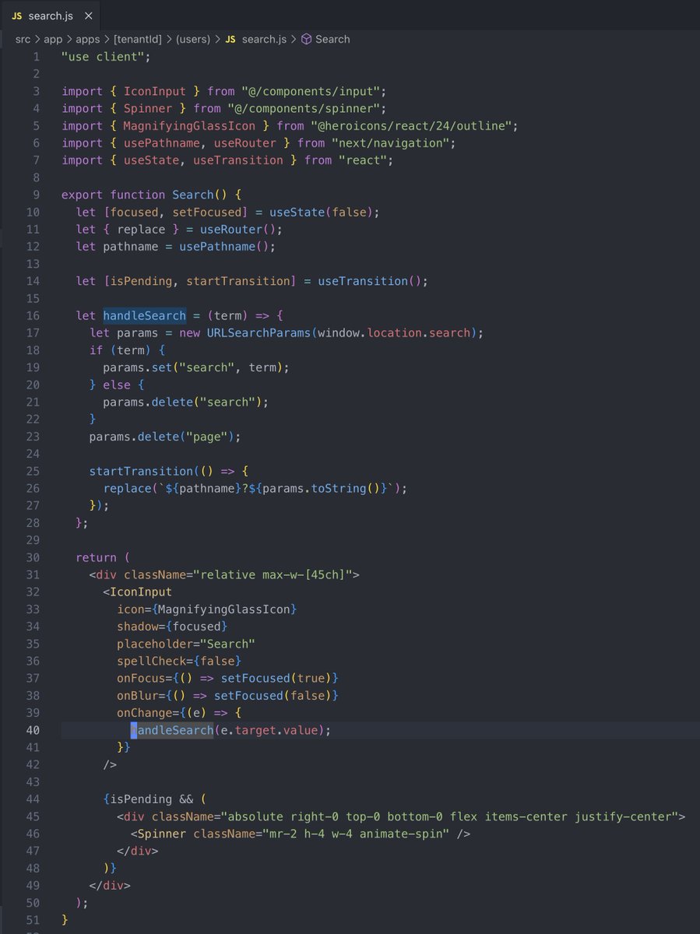Click the onBlur prop on line 38
The height and width of the screenshot is (934, 700).
(227, 695)
